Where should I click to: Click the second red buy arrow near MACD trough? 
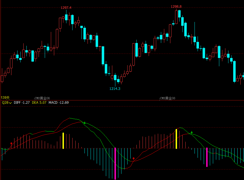[x=133, y=159]
